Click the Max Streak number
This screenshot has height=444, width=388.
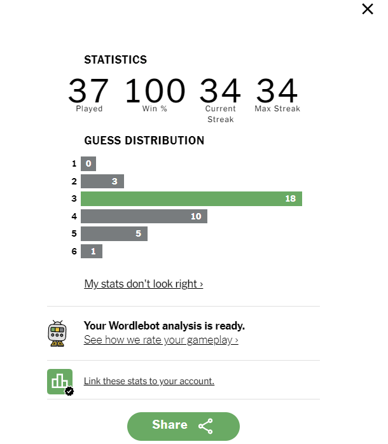click(x=277, y=90)
